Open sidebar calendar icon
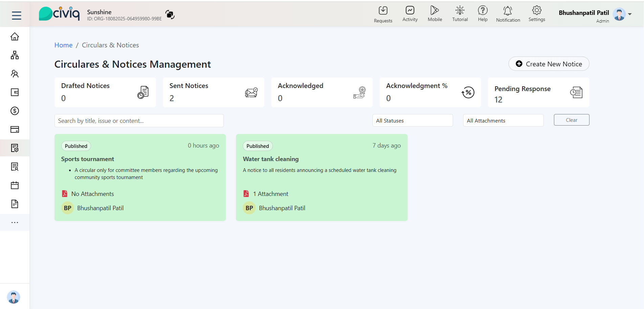Image resolution: width=644 pixels, height=309 pixels. pyautogui.click(x=15, y=185)
